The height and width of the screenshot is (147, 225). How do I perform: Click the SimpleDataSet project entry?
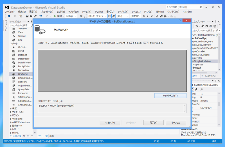(199, 51)
